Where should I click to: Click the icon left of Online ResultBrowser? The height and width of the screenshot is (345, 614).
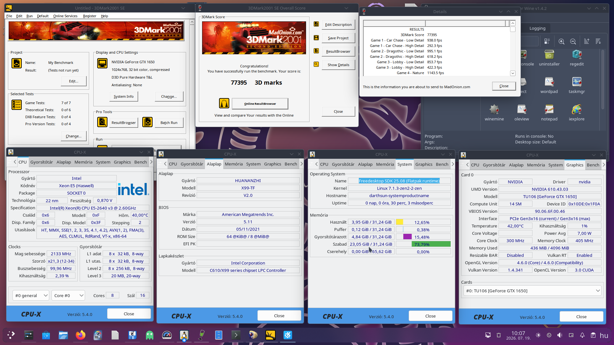pos(224,103)
